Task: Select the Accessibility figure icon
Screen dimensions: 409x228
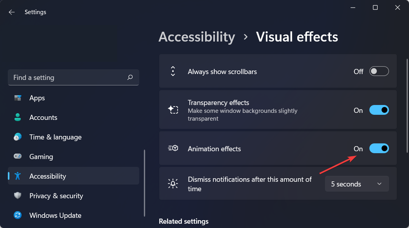Action: pos(18,176)
